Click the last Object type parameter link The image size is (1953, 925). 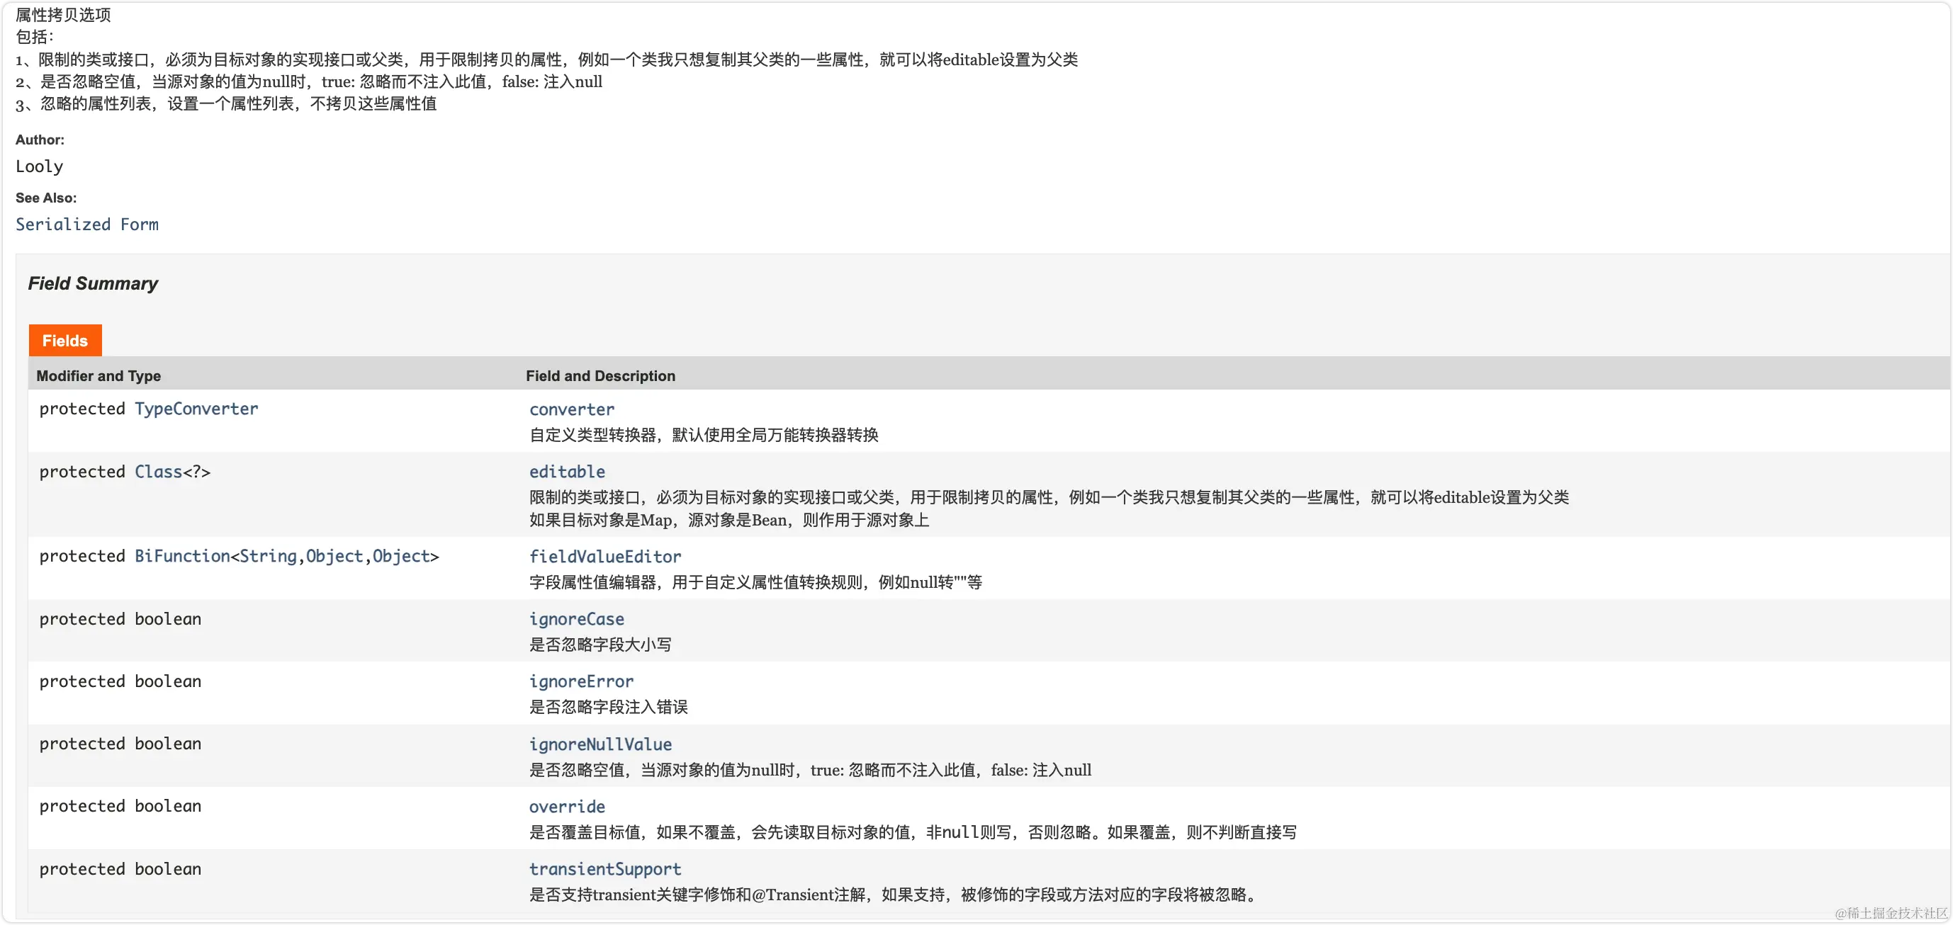[x=401, y=556]
